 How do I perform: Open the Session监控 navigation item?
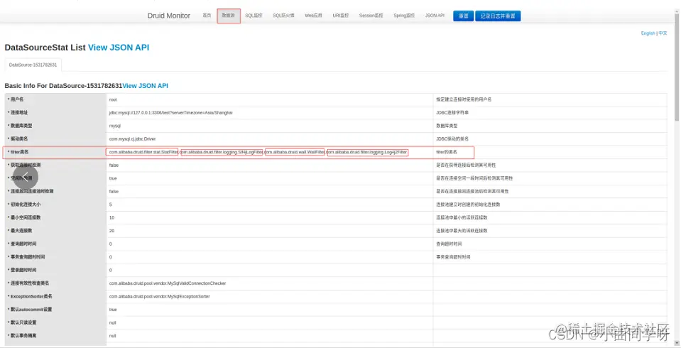(371, 15)
